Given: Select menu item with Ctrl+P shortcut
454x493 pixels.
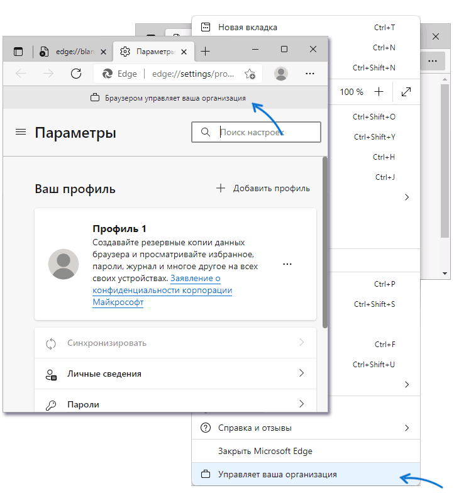Looking at the screenshot, I should tap(374, 284).
